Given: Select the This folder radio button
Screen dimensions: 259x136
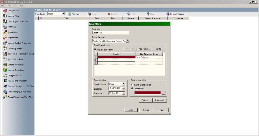Looking at the screenshot, I should click(x=132, y=89).
